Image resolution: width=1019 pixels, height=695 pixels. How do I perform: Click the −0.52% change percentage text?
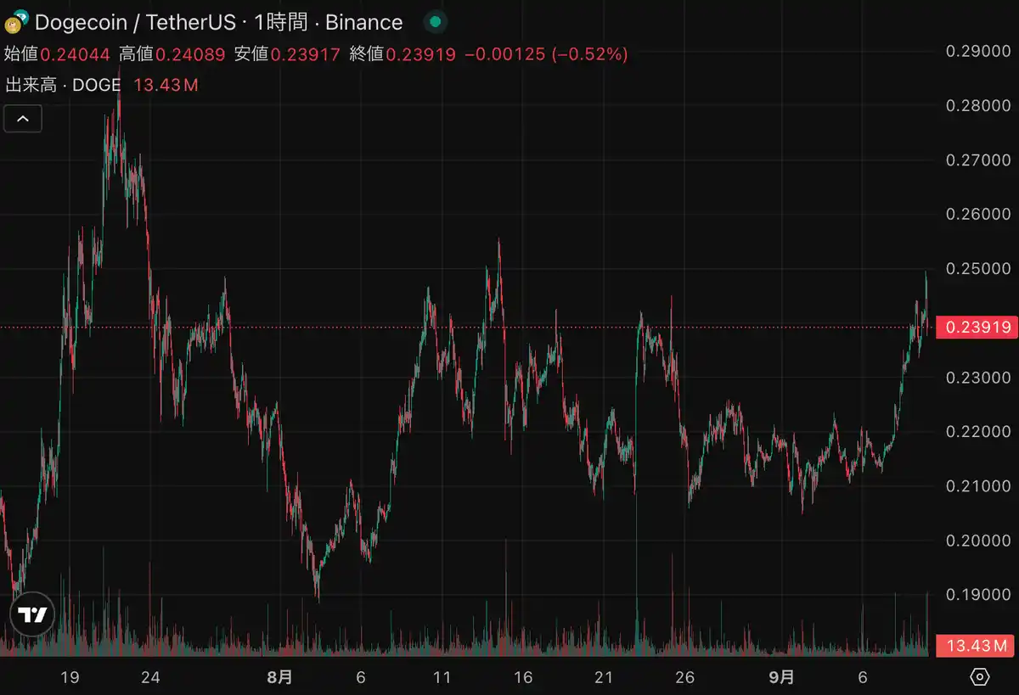point(589,54)
